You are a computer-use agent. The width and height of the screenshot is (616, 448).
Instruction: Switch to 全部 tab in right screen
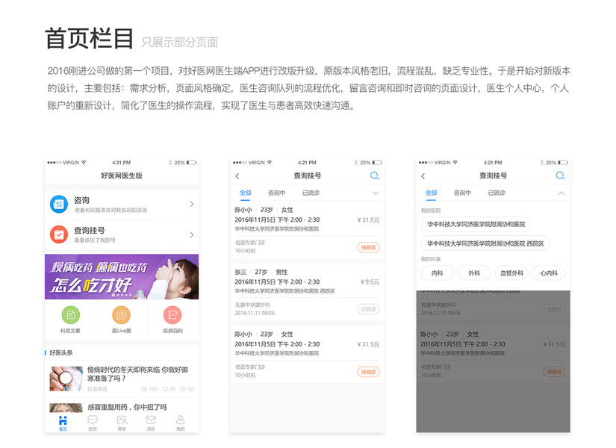[431, 193]
